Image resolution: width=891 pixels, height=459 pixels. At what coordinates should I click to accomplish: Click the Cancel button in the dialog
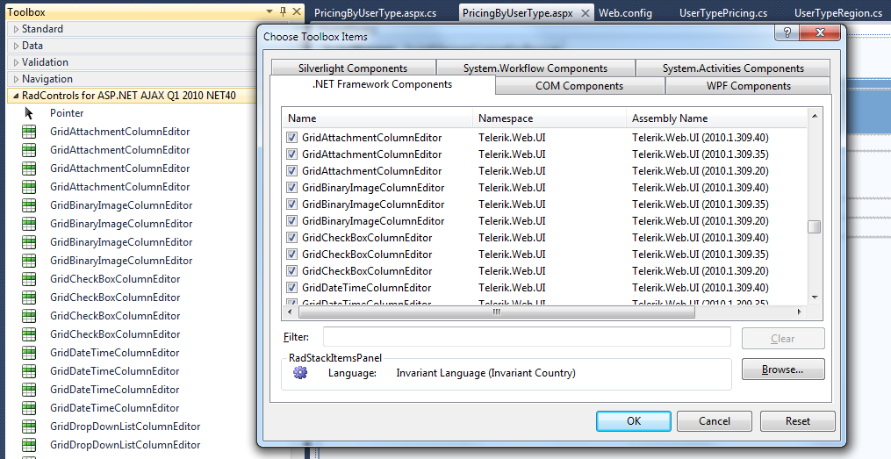coord(715,421)
